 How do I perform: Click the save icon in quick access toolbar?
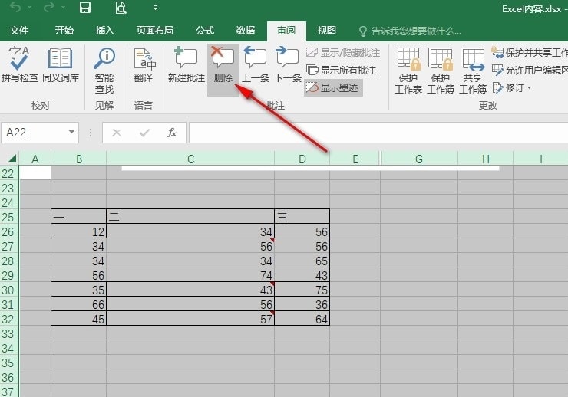85,8
